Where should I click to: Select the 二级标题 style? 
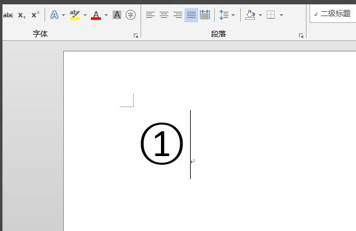pos(333,14)
